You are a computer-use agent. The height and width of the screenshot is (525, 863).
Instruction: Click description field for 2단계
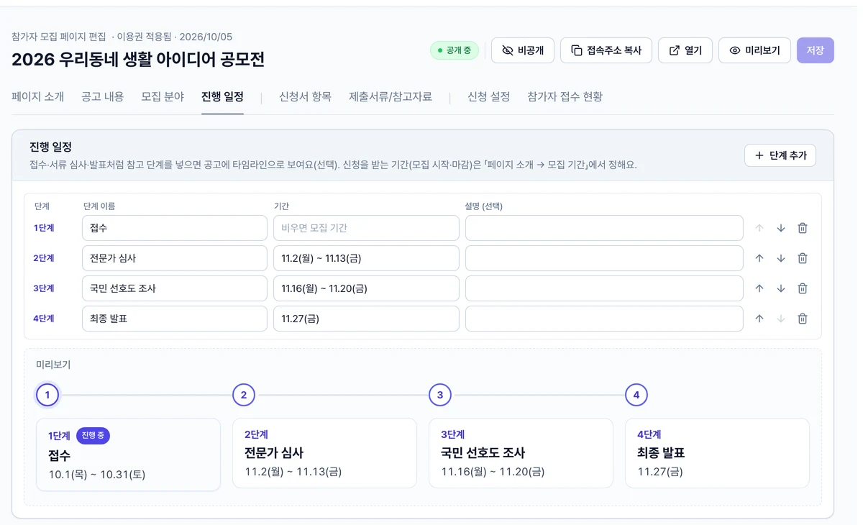click(x=604, y=258)
